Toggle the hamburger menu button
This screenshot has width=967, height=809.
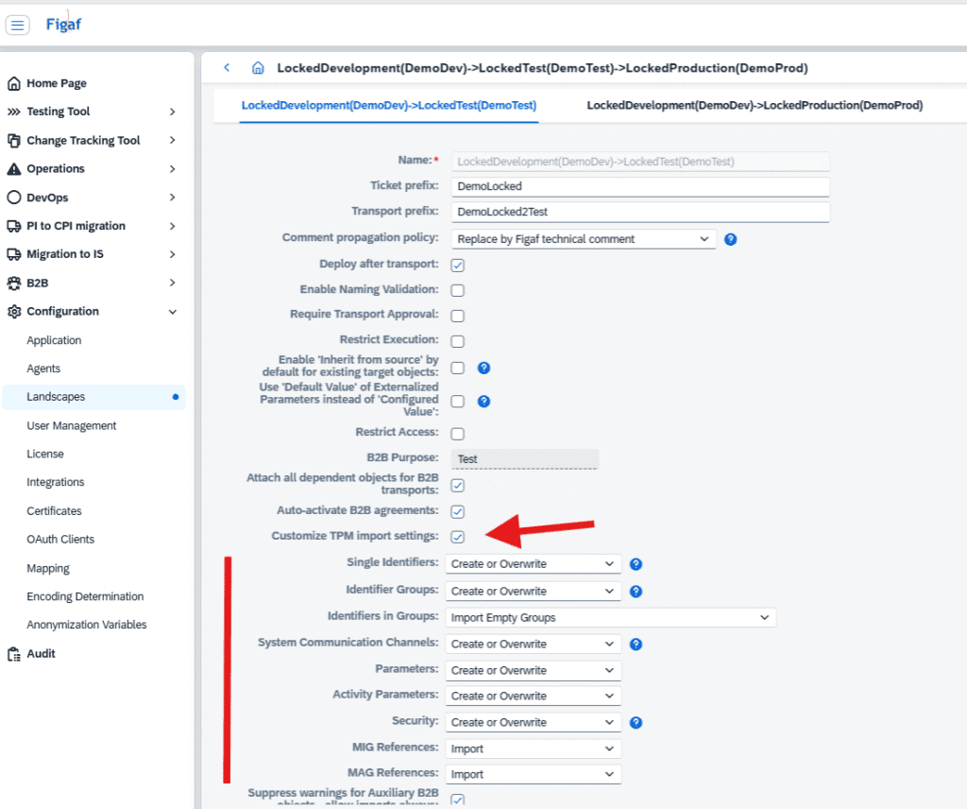(17, 25)
